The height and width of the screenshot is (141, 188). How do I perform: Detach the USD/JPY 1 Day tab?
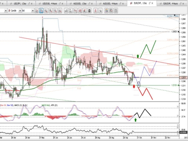tap(29, 4)
